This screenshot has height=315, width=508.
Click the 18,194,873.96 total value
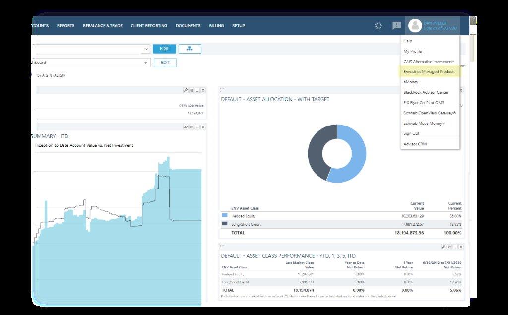pyautogui.click(x=409, y=233)
